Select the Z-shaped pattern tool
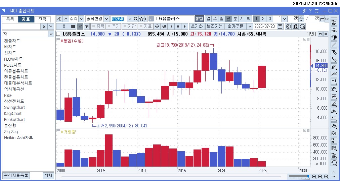Image resolution: width=340 pixels, height=181 pixels. 334,96
